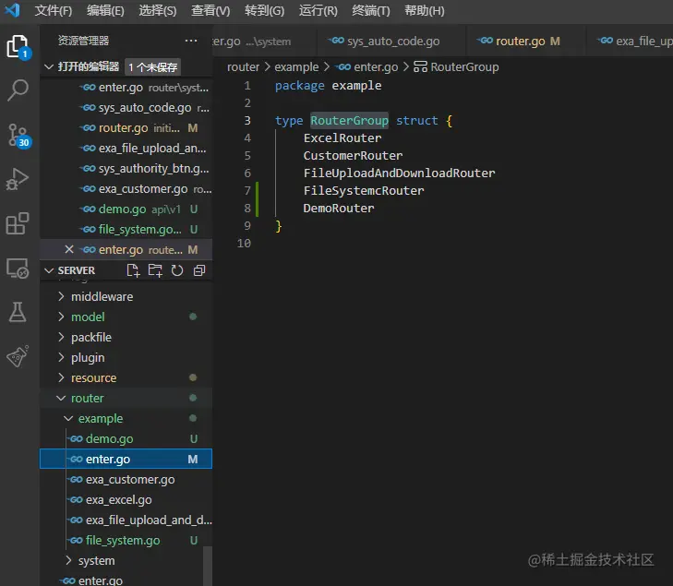Click example breadcrumb segment
The image size is (673, 586).
[x=296, y=67]
